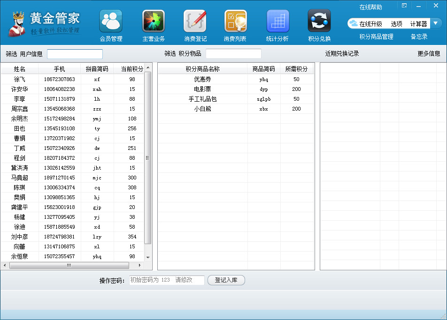The width and height of the screenshot is (447, 320).
Task: Select points item 电影票
Action: (236, 89)
